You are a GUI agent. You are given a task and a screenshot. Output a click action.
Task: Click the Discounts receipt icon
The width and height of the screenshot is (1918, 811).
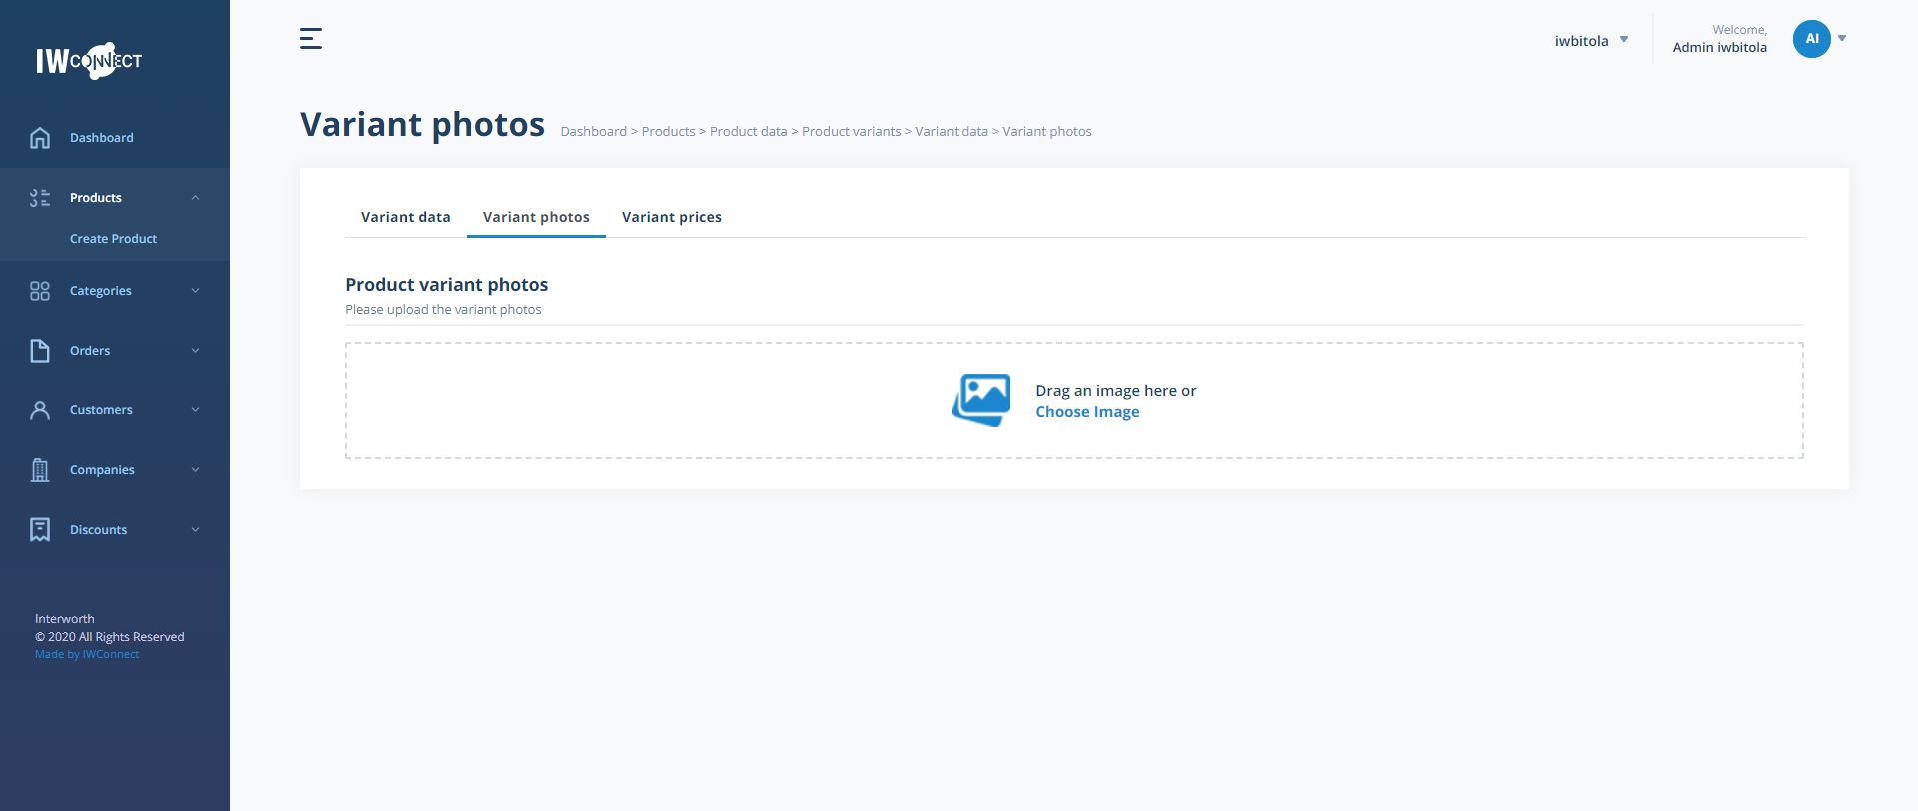(40, 530)
